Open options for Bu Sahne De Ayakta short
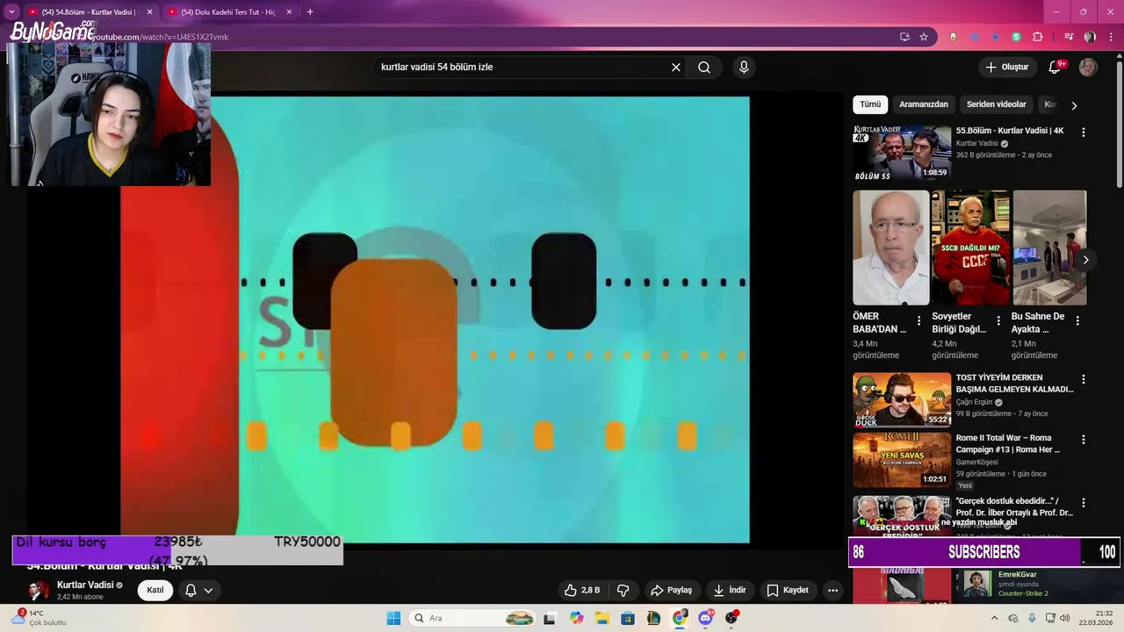Image resolution: width=1124 pixels, height=632 pixels. pos(1077,320)
